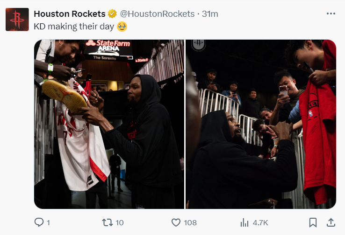Click the gold verified checkmark badge

[x=113, y=14]
